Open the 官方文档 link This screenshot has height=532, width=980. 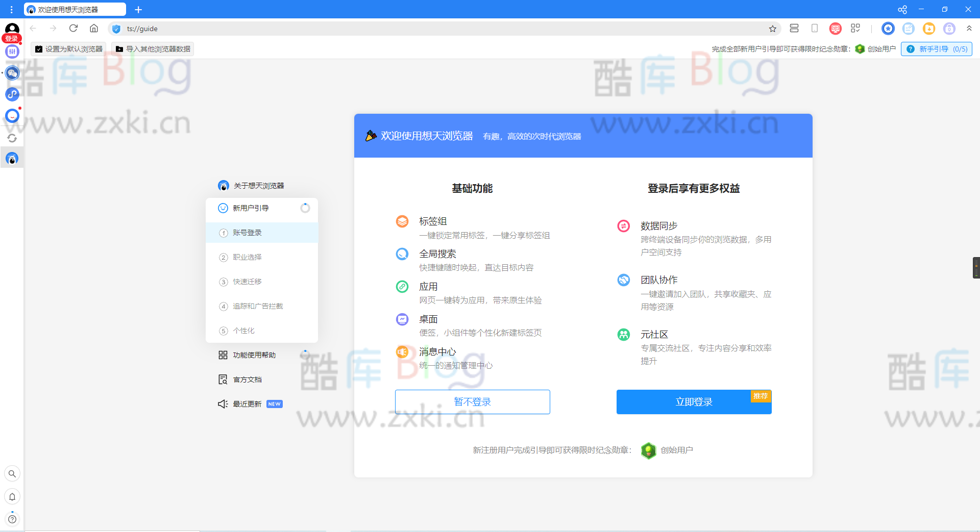[247, 379]
